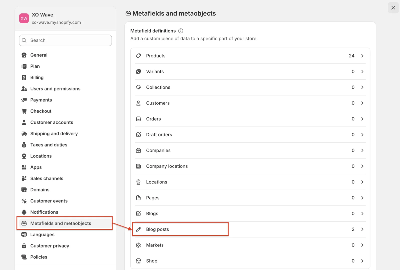400x270 pixels.
Task: Click the XW store avatar icon
Action: click(24, 18)
